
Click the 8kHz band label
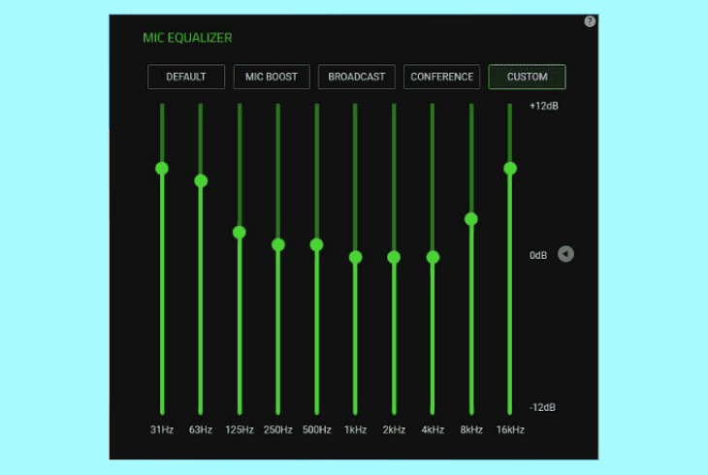(x=471, y=429)
